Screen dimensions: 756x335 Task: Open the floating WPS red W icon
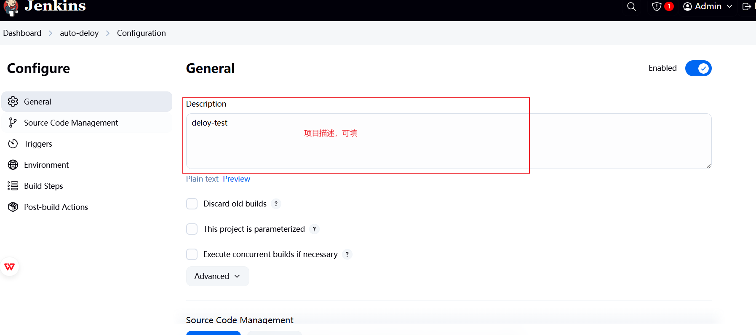click(x=9, y=267)
